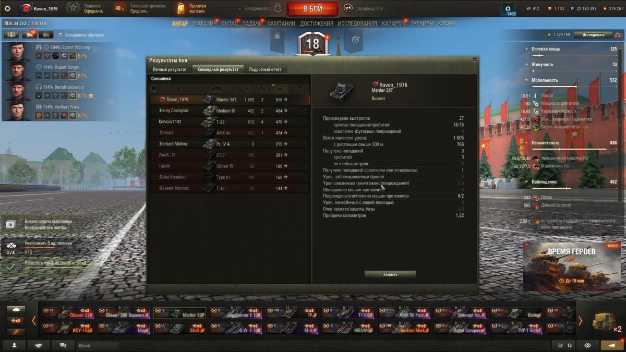Sort allies by medals column icon

pyautogui.click(x=300, y=89)
